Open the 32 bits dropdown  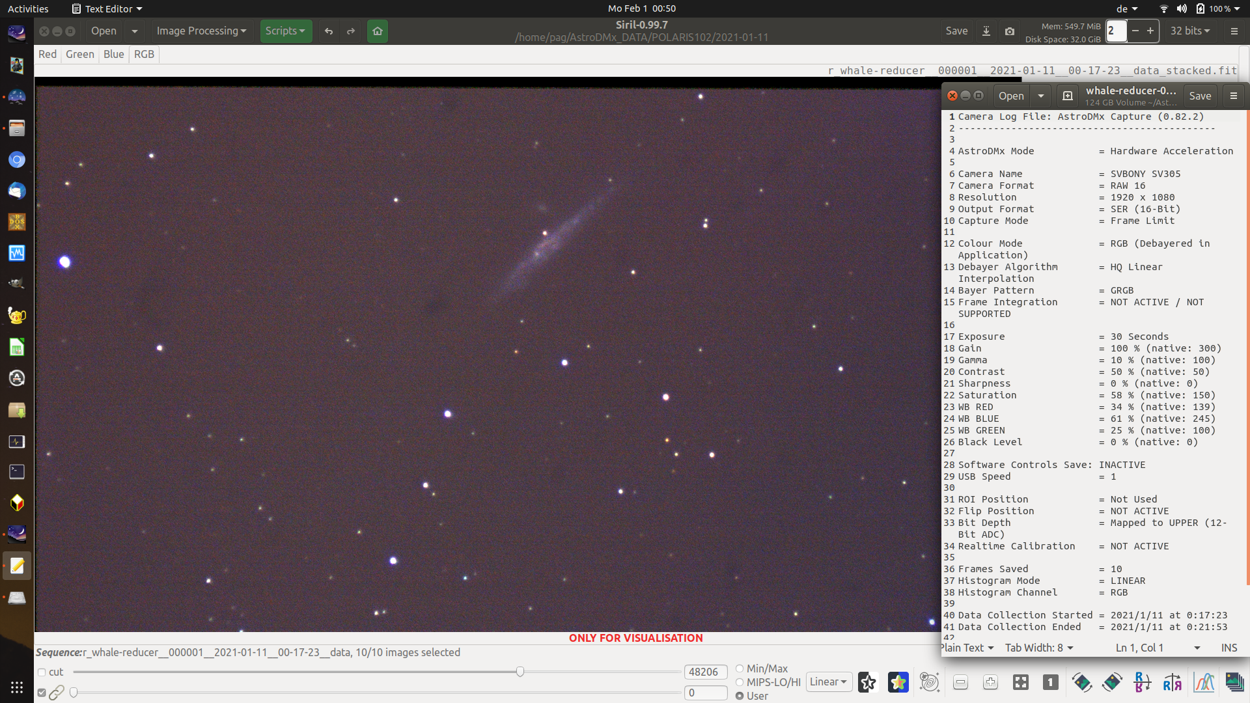point(1190,31)
